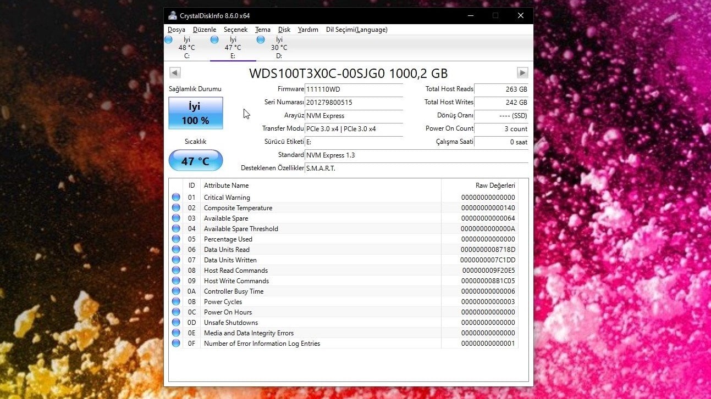Image resolution: width=711 pixels, height=399 pixels.
Task: Click the status orb for Unsafe Shutdowns
Action: pos(176,322)
